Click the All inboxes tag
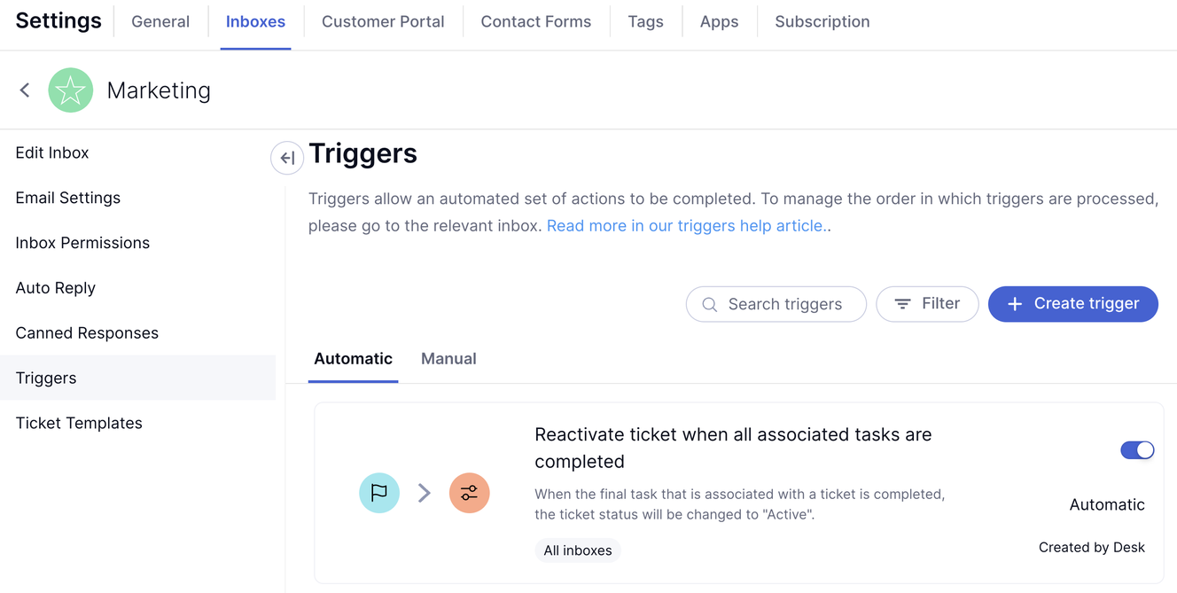This screenshot has width=1177, height=593. [x=578, y=550]
